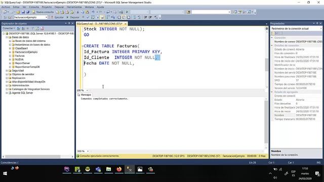Click the Undo arrow icon
The height and width of the screenshot is (182, 324).
[x=93, y=12]
